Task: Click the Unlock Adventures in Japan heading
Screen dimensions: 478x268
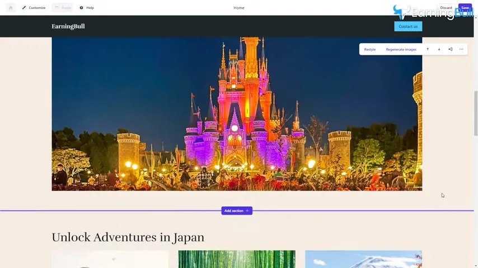Action: pyautogui.click(x=128, y=238)
